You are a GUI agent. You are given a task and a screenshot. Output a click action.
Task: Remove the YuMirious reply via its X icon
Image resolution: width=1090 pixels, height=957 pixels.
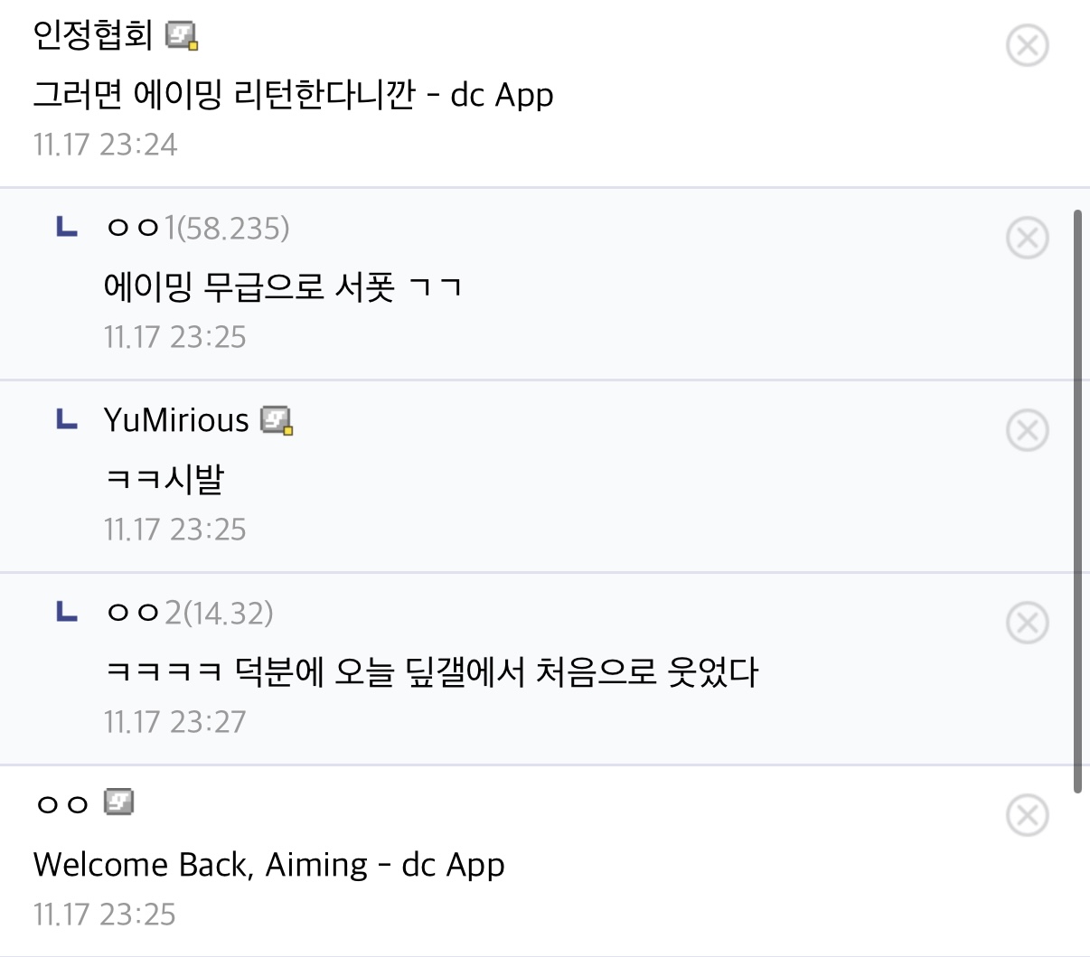pyautogui.click(x=1027, y=430)
